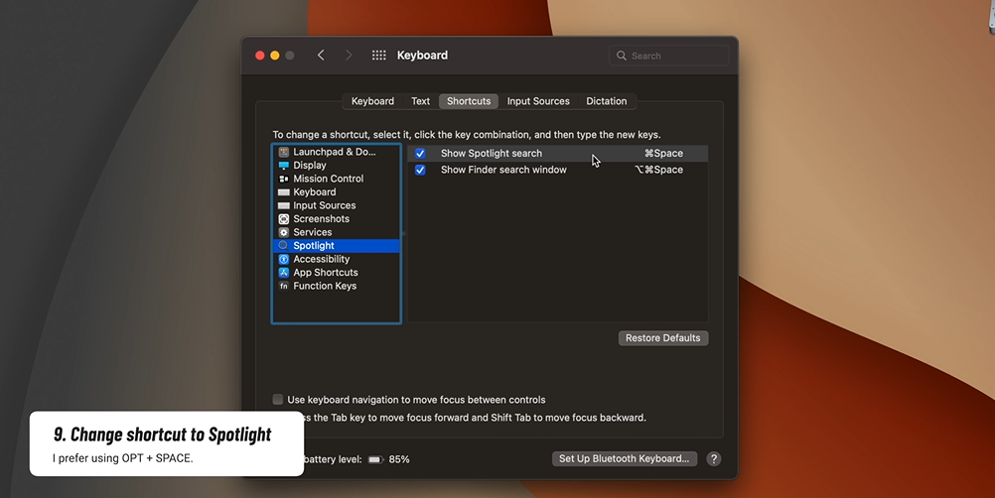Image resolution: width=995 pixels, height=498 pixels.
Task: Enable Use keyboard navigation checkbox
Action: point(278,399)
